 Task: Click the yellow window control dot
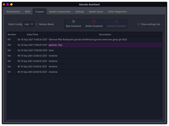pyautogui.click(x=11, y=5)
